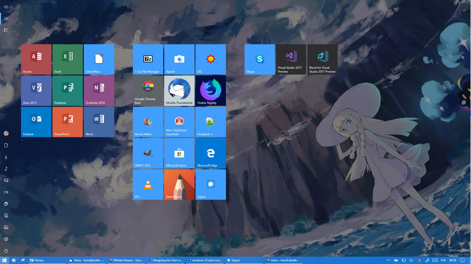
Task: Open the Action Center notifications icon
Action: [463, 260]
